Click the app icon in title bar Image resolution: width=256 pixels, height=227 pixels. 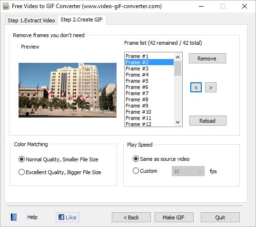point(6,6)
